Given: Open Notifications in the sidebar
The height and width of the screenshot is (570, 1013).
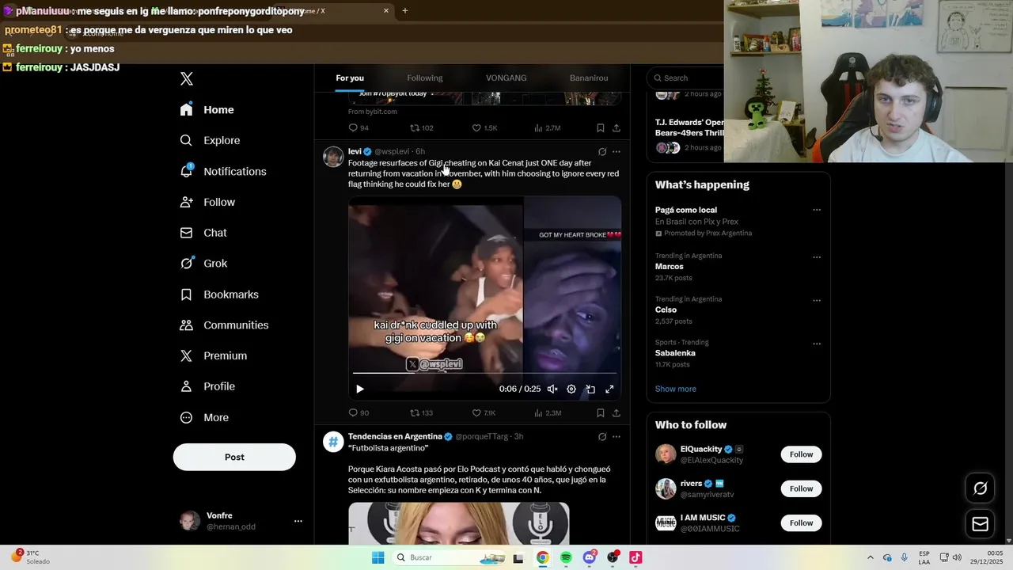Looking at the screenshot, I should (x=223, y=171).
